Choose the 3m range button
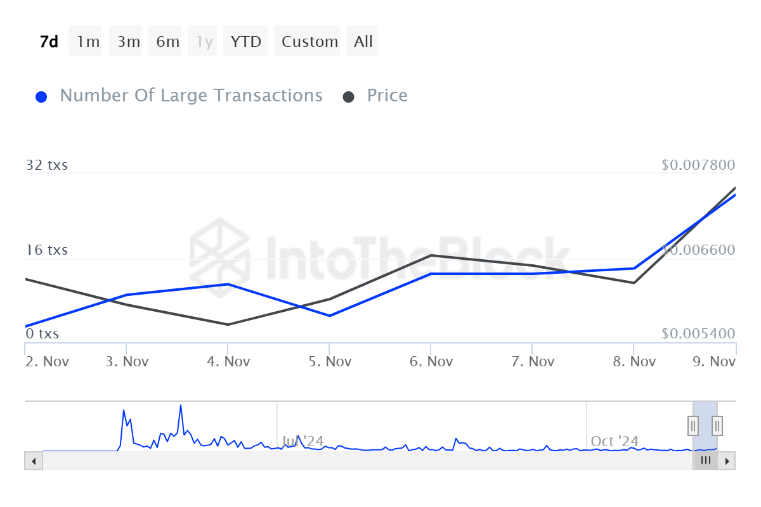The height and width of the screenshot is (507, 761). coord(128,42)
